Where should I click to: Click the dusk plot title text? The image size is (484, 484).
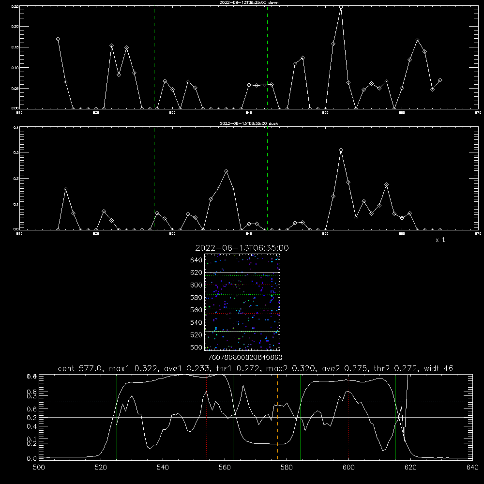(x=249, y=123)
